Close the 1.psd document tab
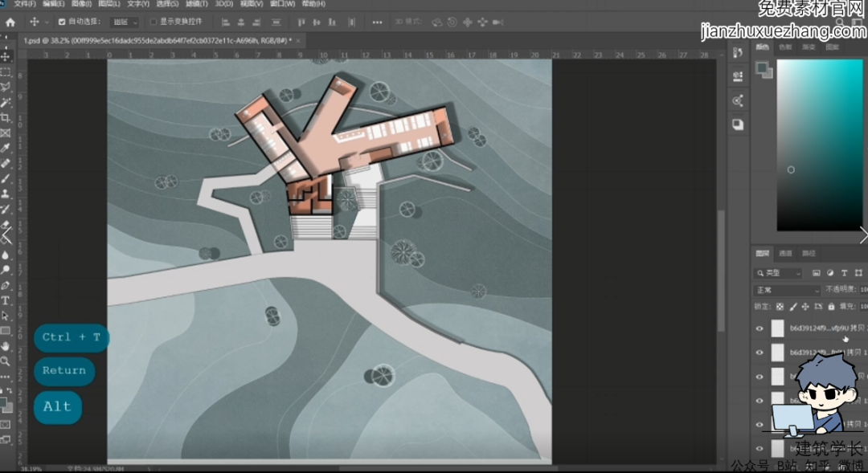The image size is (868, 473). tap(299, 40)
